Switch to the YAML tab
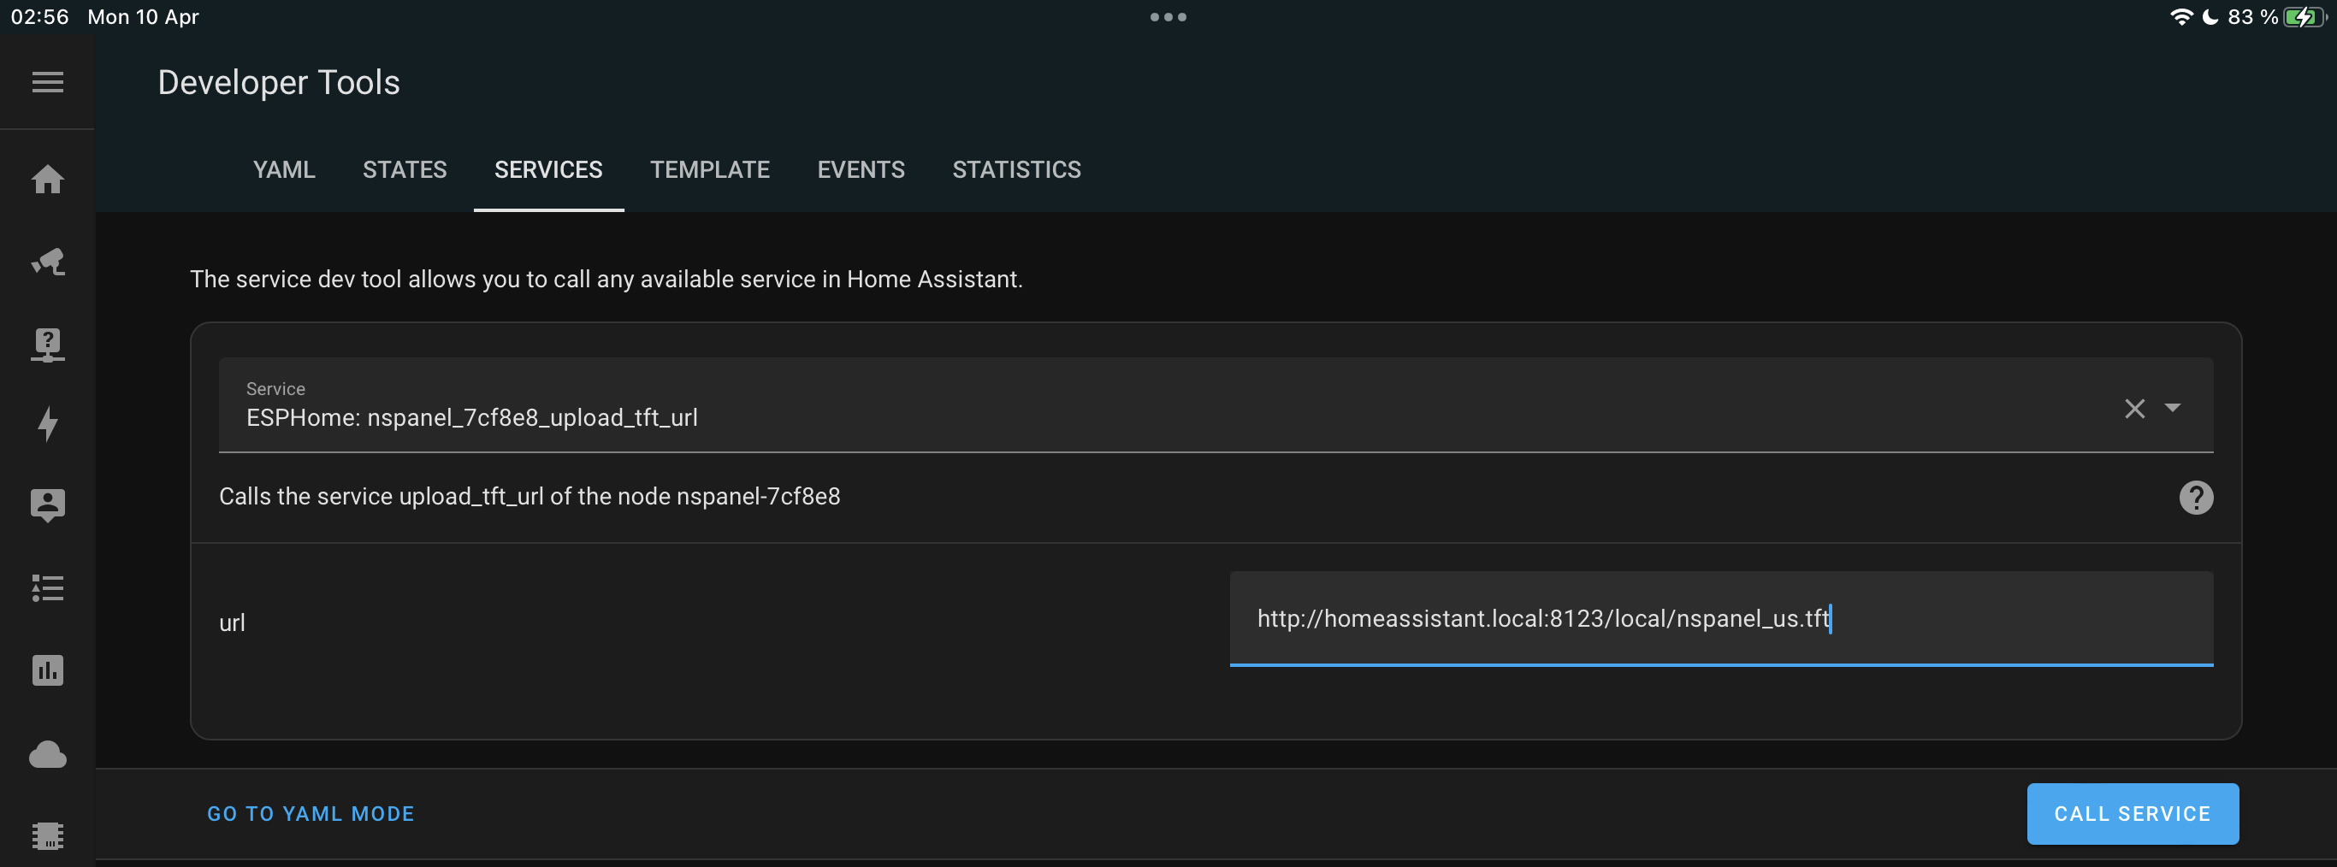Image resolution: width=2337 pixels, height=867 pixels. pos(284,169)
